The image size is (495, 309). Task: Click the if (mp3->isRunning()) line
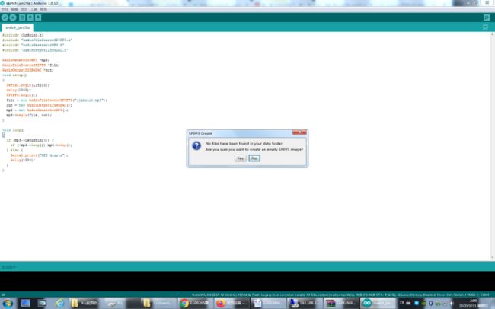pos(30,140)
